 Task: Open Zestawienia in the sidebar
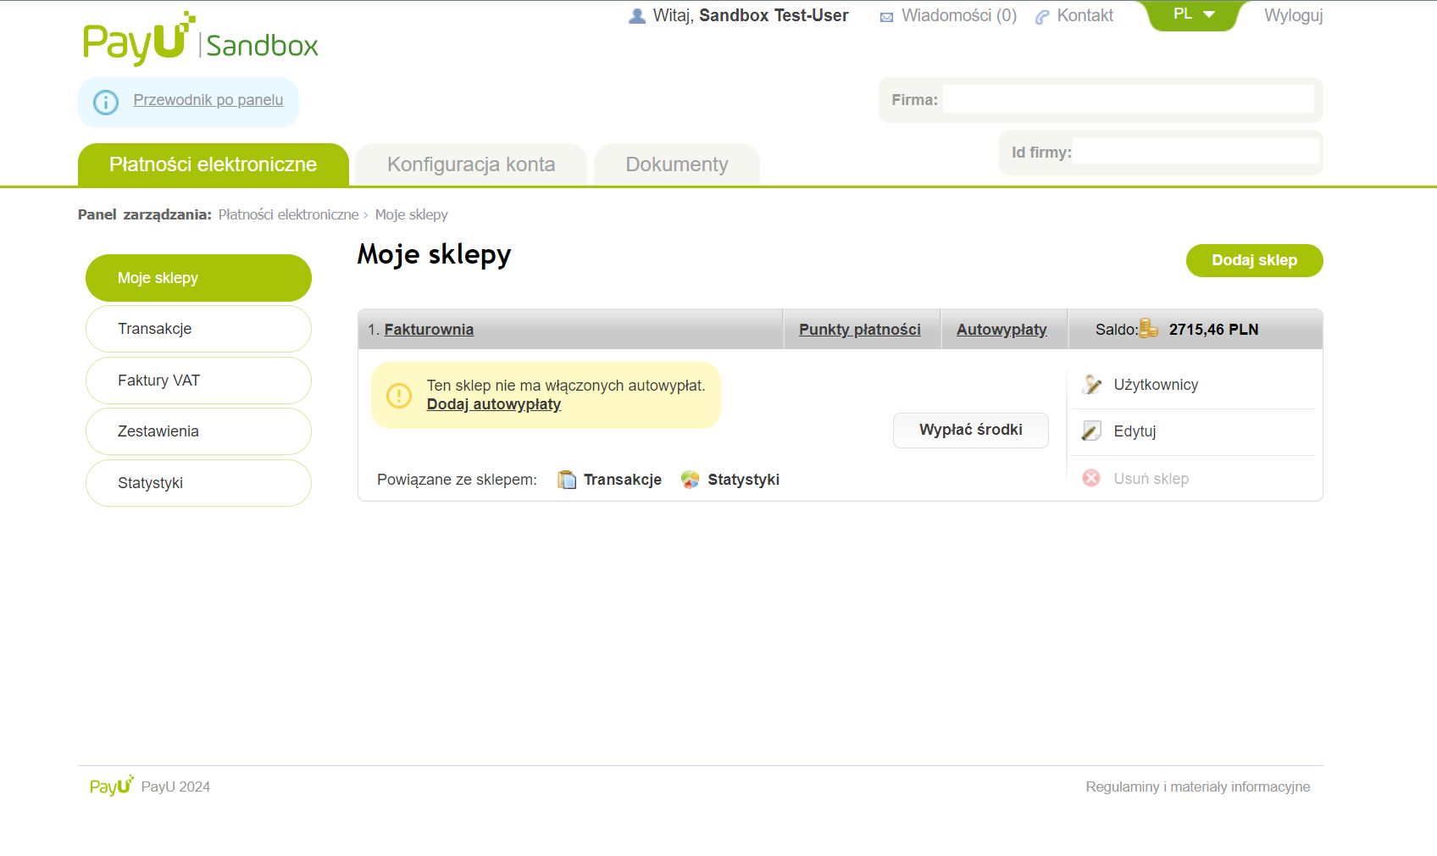pos(198,431)
